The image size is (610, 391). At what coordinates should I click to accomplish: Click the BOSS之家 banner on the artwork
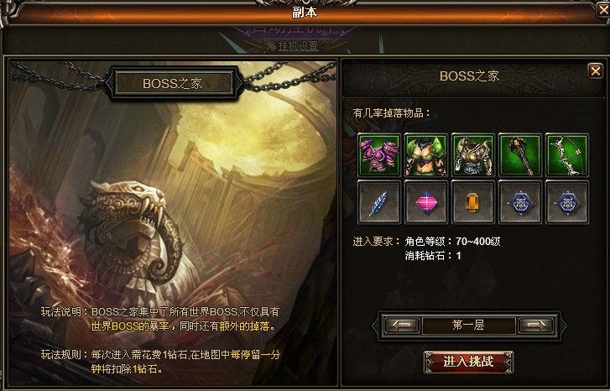(173, 83)
